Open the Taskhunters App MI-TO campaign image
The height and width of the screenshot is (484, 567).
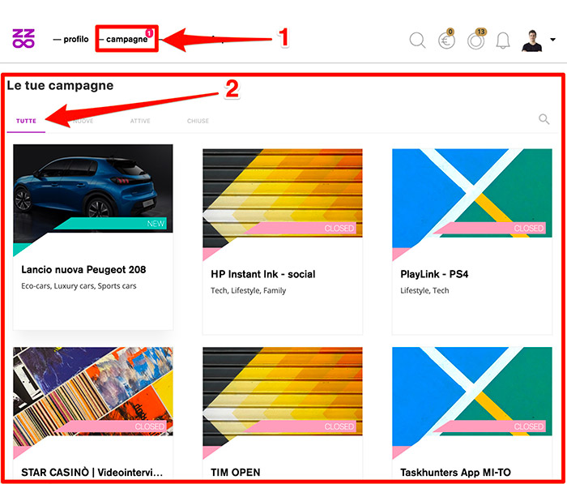[x=472, y=392]
